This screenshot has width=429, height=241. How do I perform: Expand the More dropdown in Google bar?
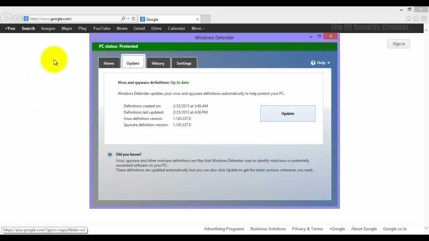(198, 28)
